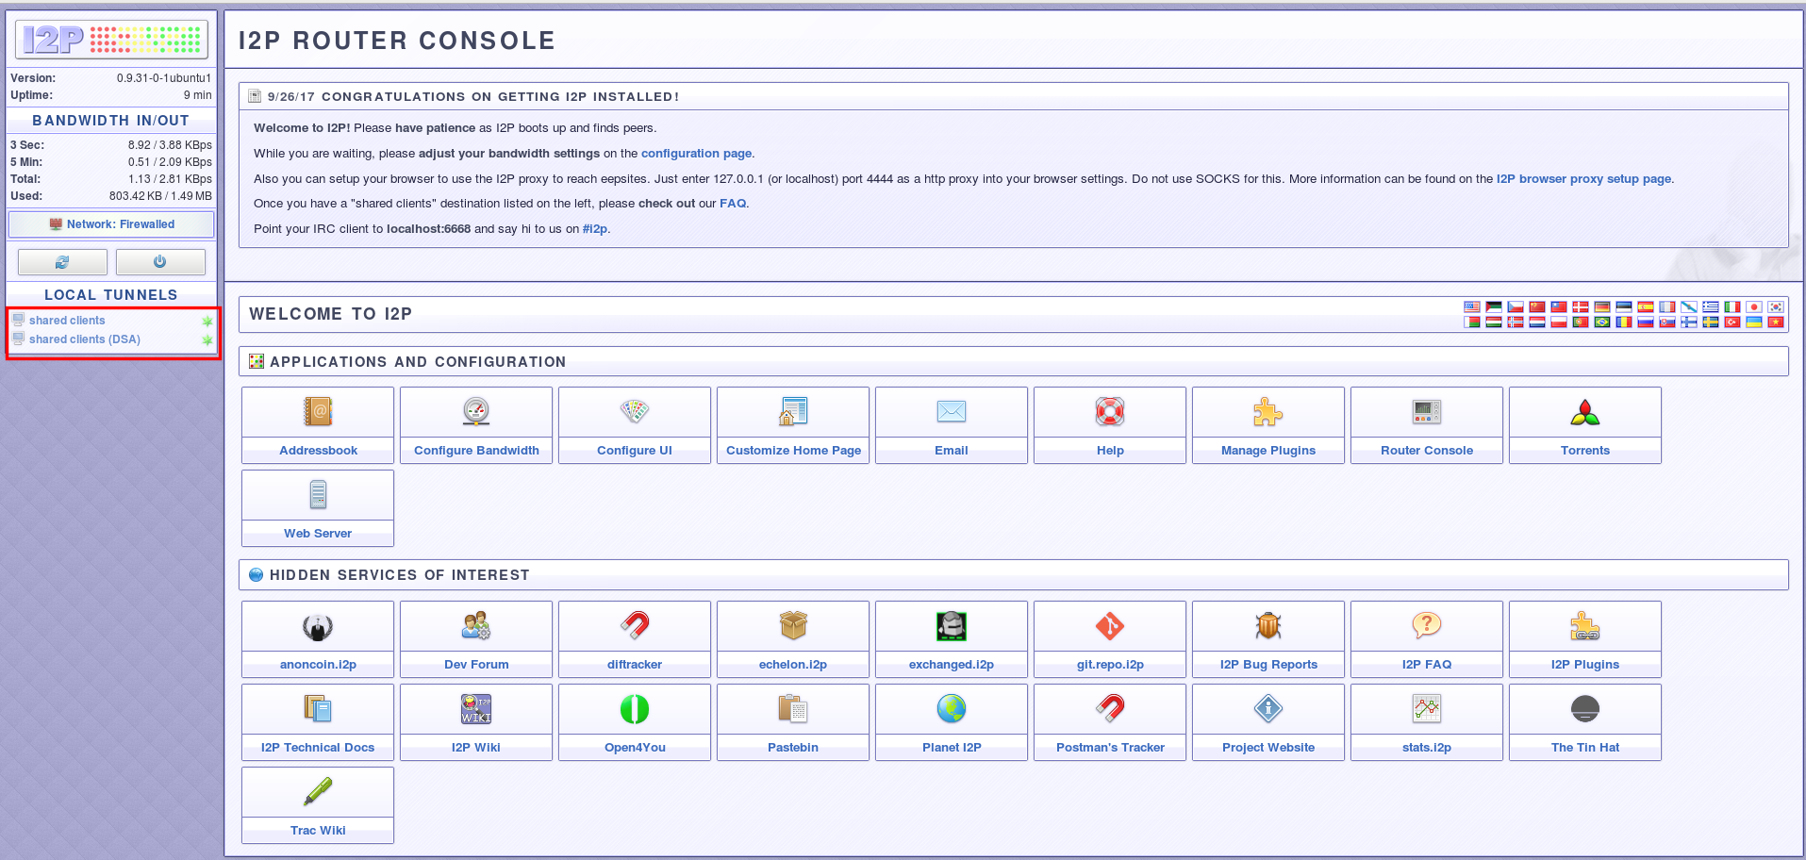This screenshot has height=860, width=1806.
Task: Open the Open4You green icon
Action: [x=635, y=709]
